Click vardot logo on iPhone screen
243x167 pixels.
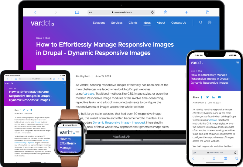[x=197, y=63]
